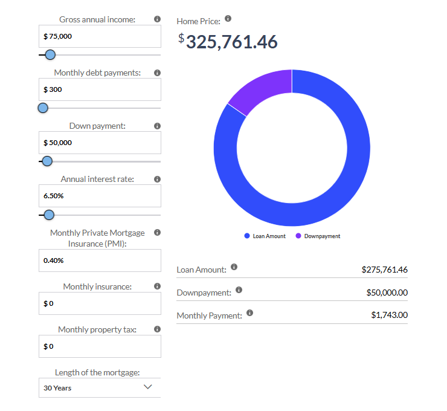
Task: Click the Annual interest rate slider handle
Action: (x=49, y=215)
